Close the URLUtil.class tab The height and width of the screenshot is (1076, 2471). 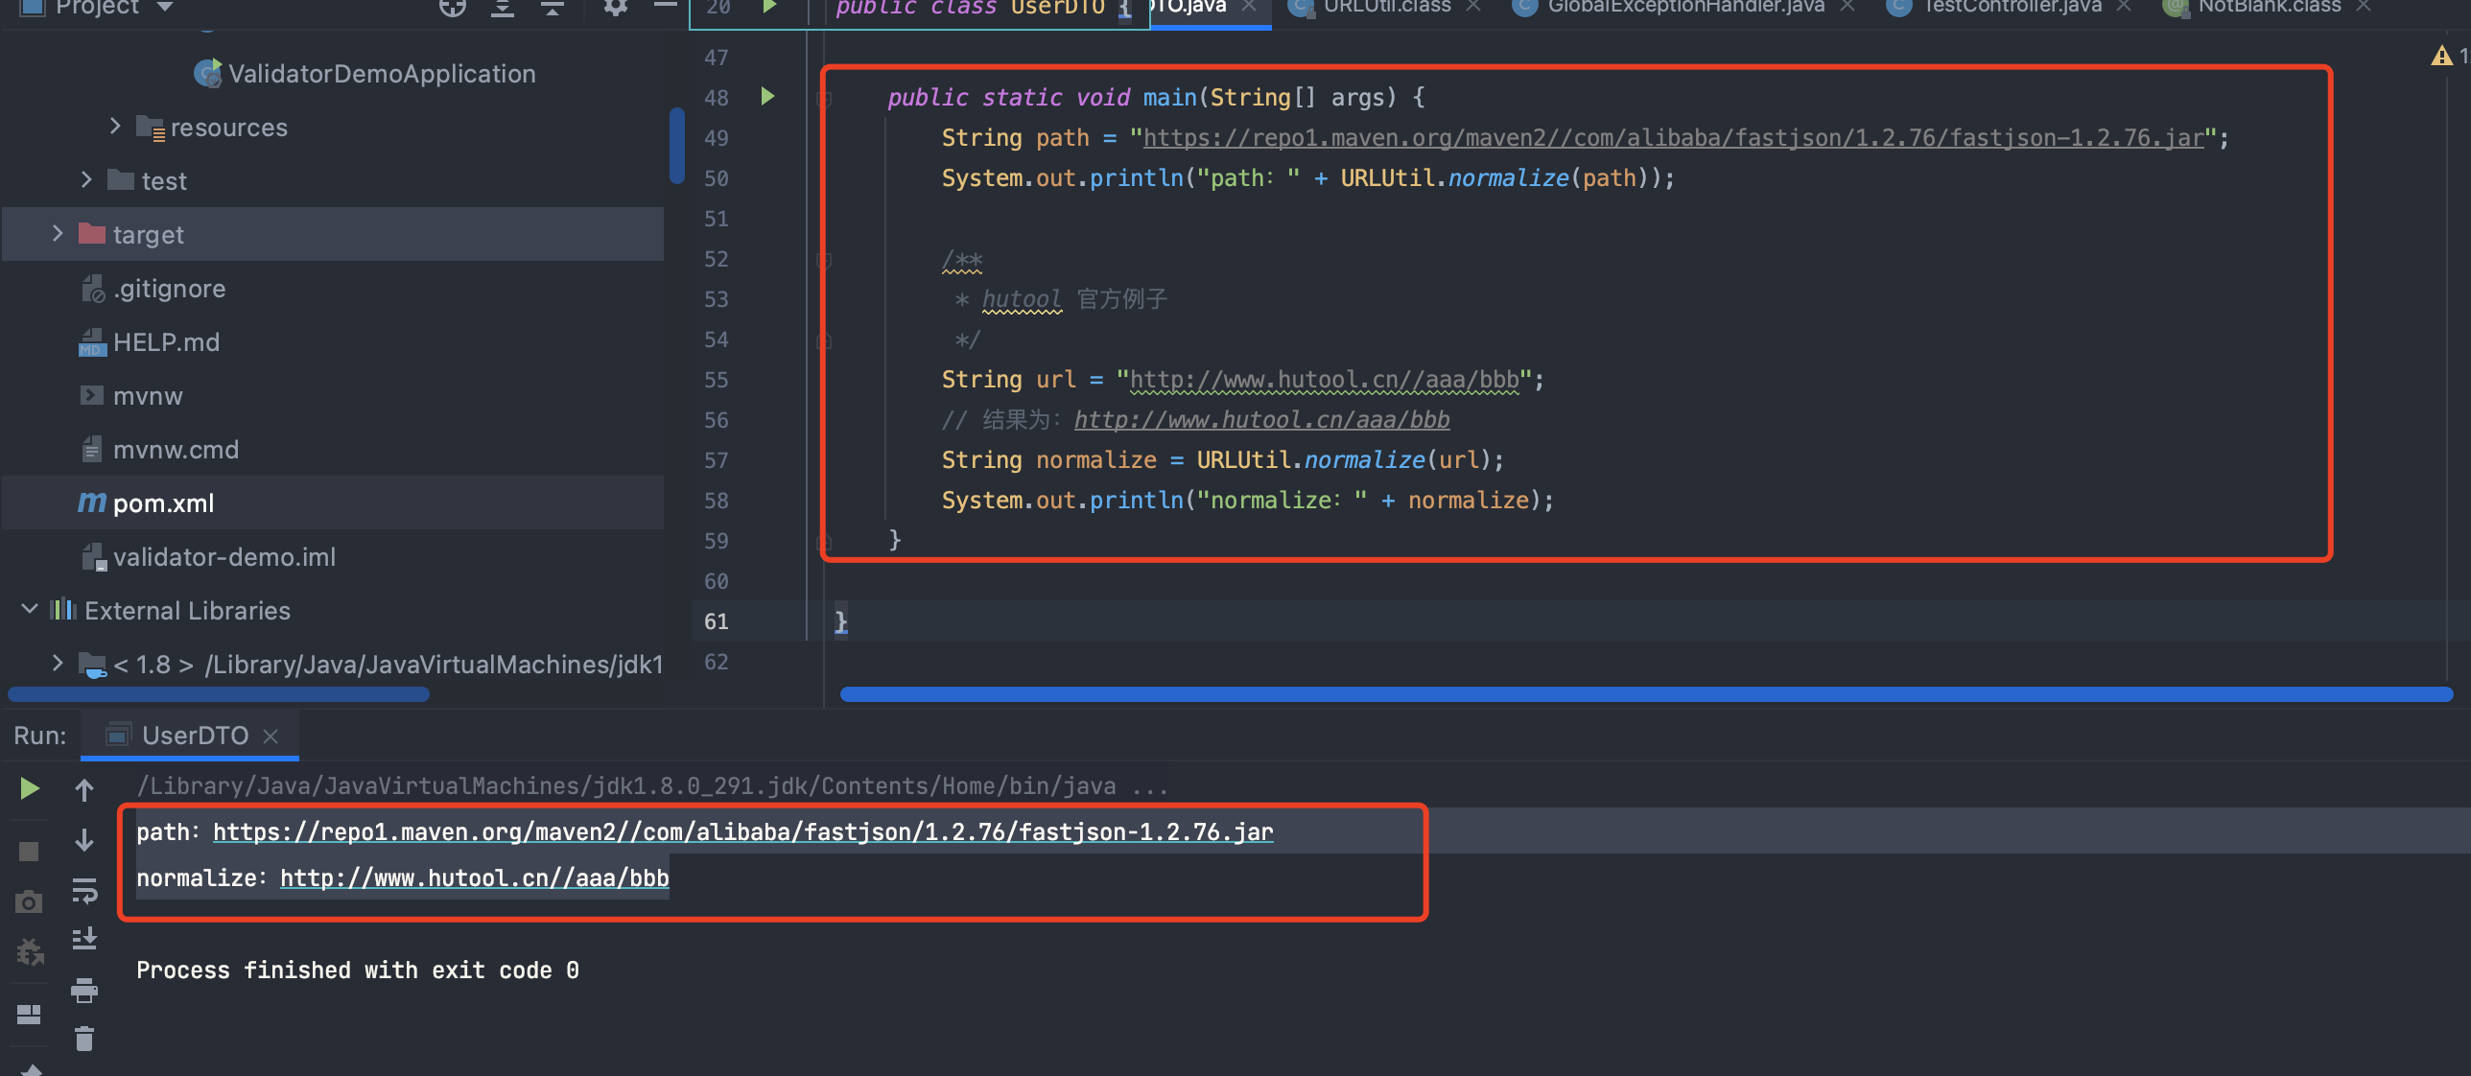1473,7
